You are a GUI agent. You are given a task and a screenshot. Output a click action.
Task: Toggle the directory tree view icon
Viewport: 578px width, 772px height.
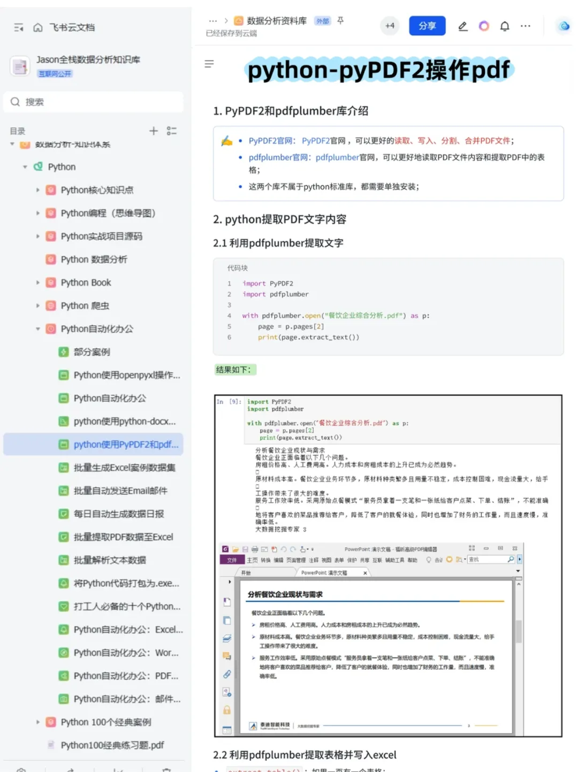172,131
